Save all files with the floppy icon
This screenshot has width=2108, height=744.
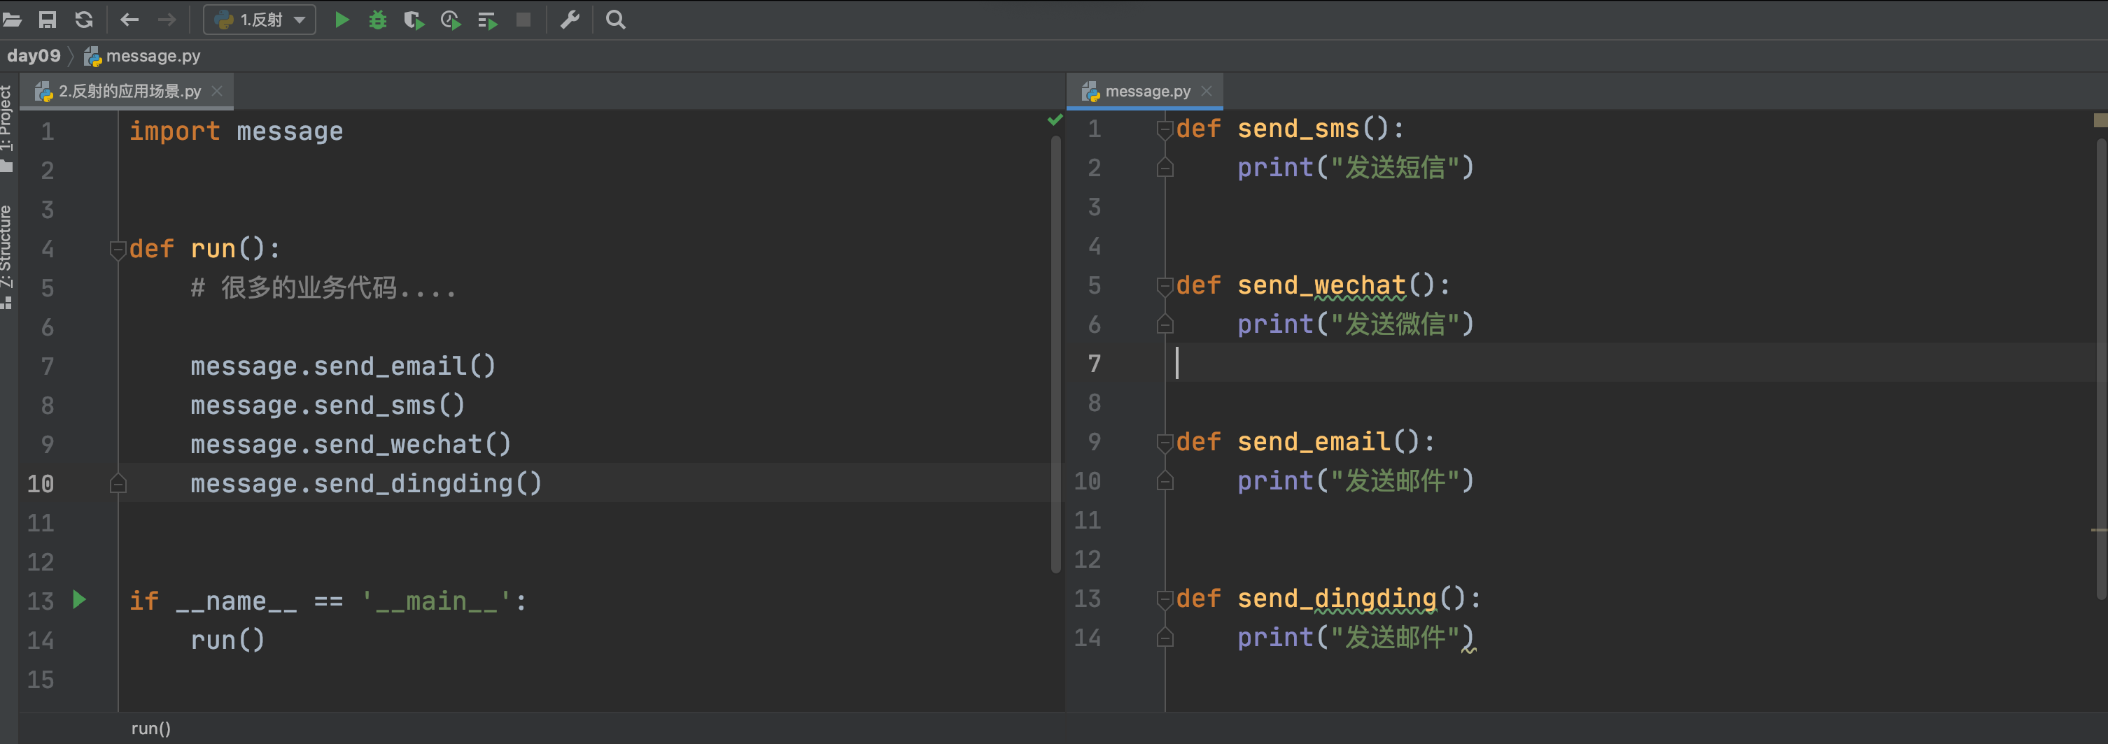(48, 20)
